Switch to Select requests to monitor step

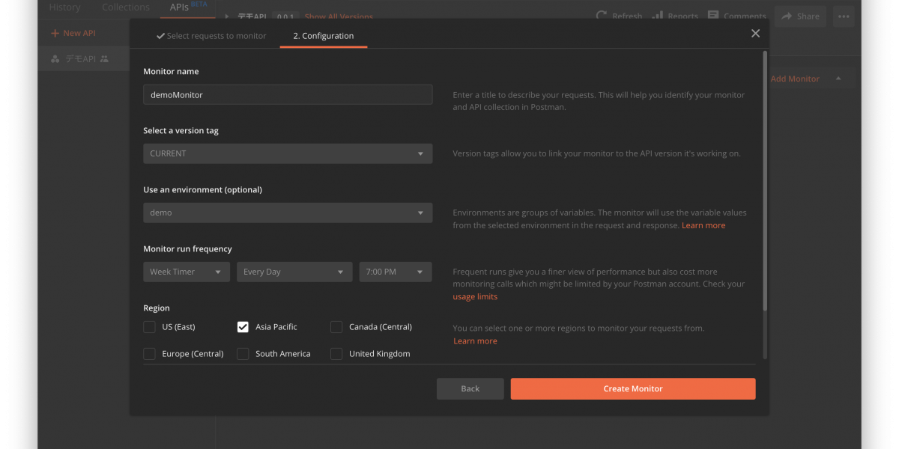[211, 36]
